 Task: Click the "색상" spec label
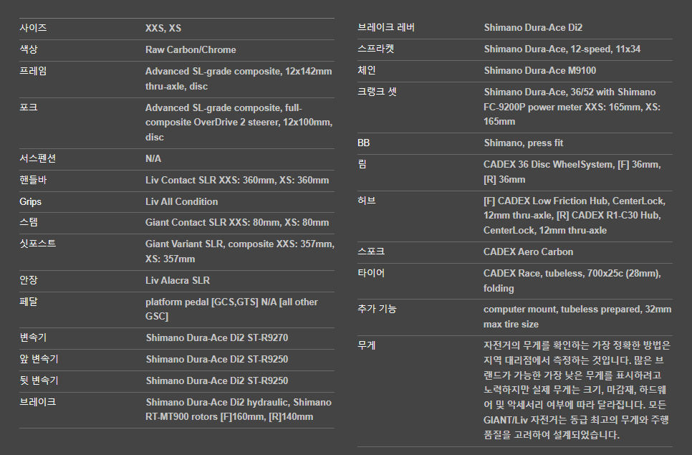click(29, 49)
